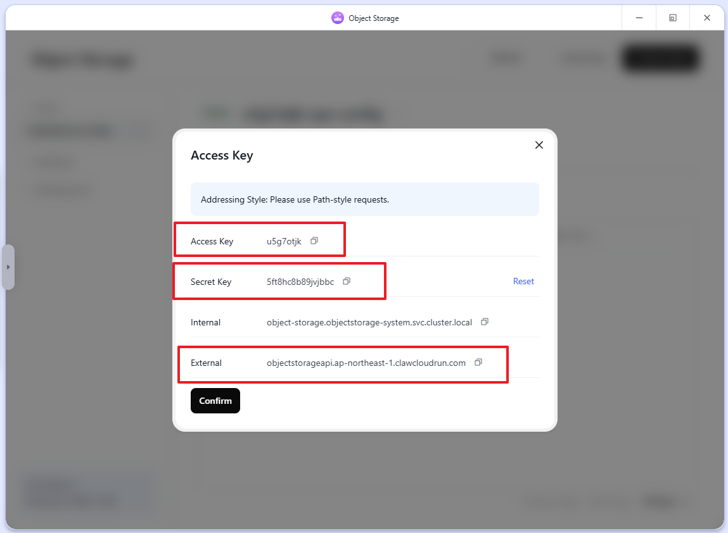Image resolution: width=728 pixels, height=533 pixels.
Task: Minimize the Object Storage window
Action: (639, 18)
